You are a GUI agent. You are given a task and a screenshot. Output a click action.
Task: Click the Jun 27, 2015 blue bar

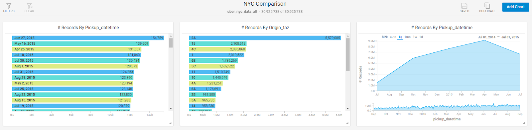(x=88, y=38)
